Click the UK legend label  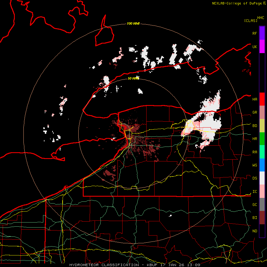[x=255, y=47]
